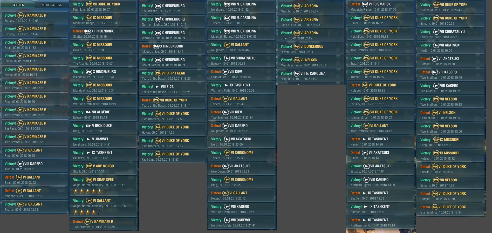This screenshot has width=492, height=233.
Task: Click destroyer icon beside VIII Ognevoi
Action: (x=227, y=220)
